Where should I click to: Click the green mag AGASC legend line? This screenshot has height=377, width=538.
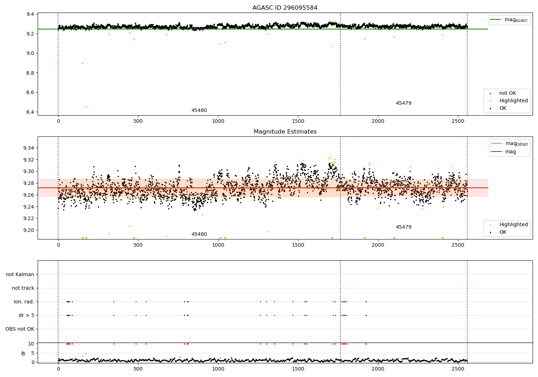point(495,20)
